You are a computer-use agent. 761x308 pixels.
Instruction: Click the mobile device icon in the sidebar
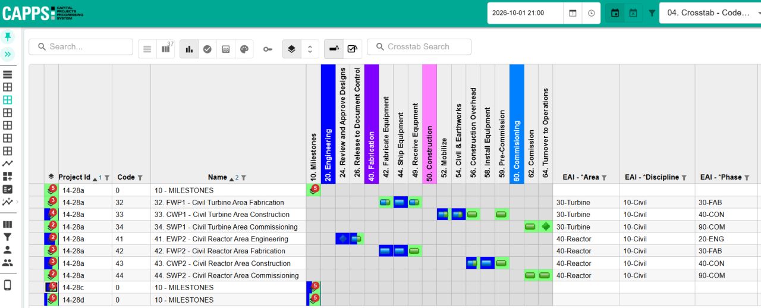[8, 285]
